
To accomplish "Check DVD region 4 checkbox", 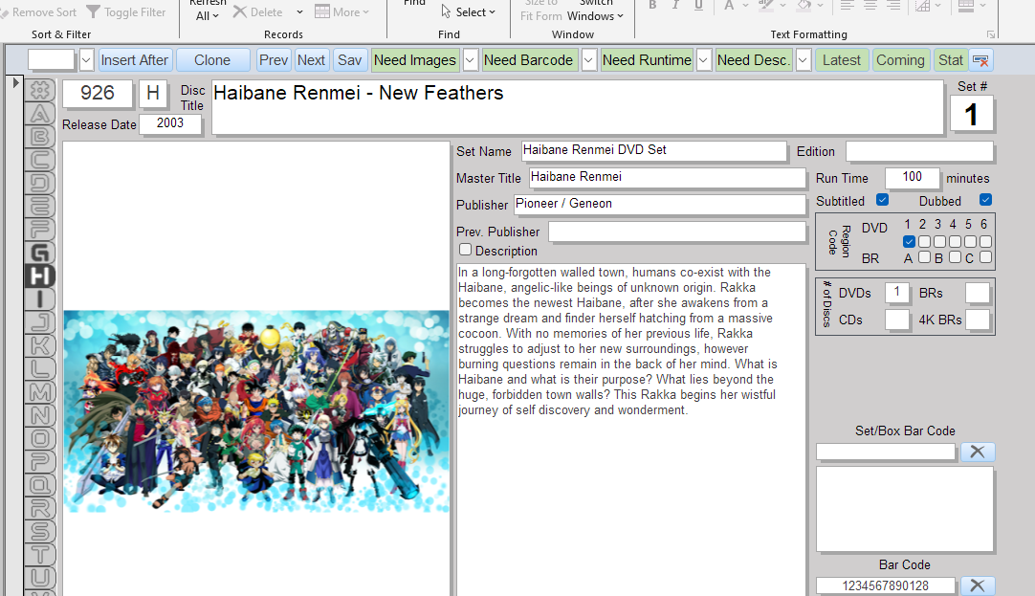I will 955,242.
